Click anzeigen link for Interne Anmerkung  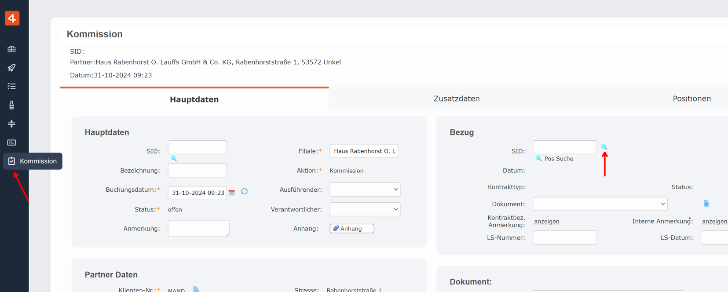[714, 221]
